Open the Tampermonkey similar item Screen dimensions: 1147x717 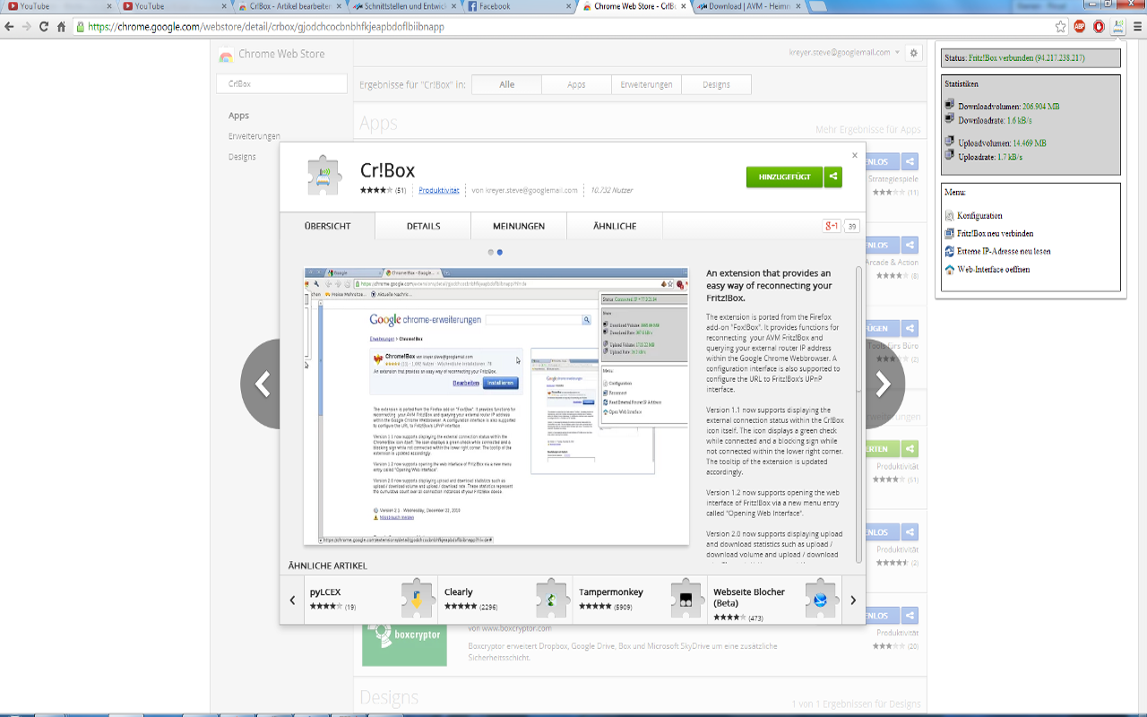(x=640, y=600)
